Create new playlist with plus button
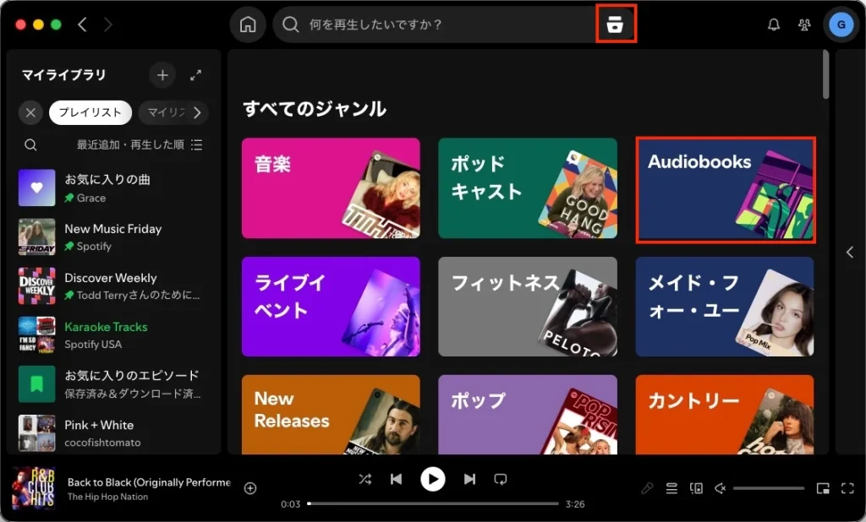 coord(162,75)
